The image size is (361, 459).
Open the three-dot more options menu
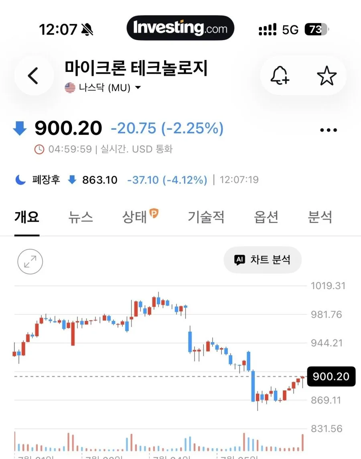tap(329, 130)
